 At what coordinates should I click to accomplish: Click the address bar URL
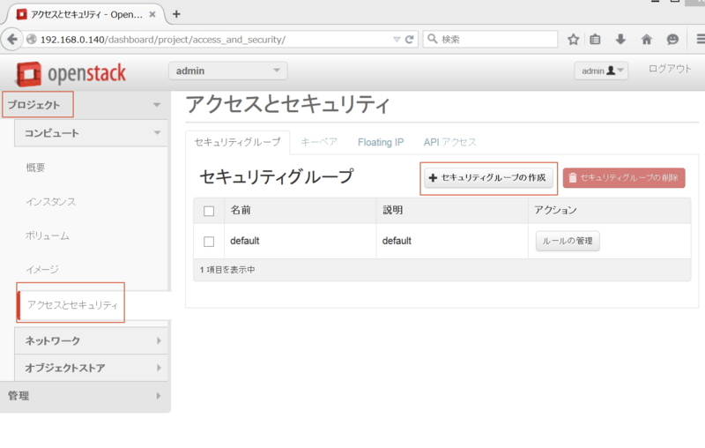(163, 40)
